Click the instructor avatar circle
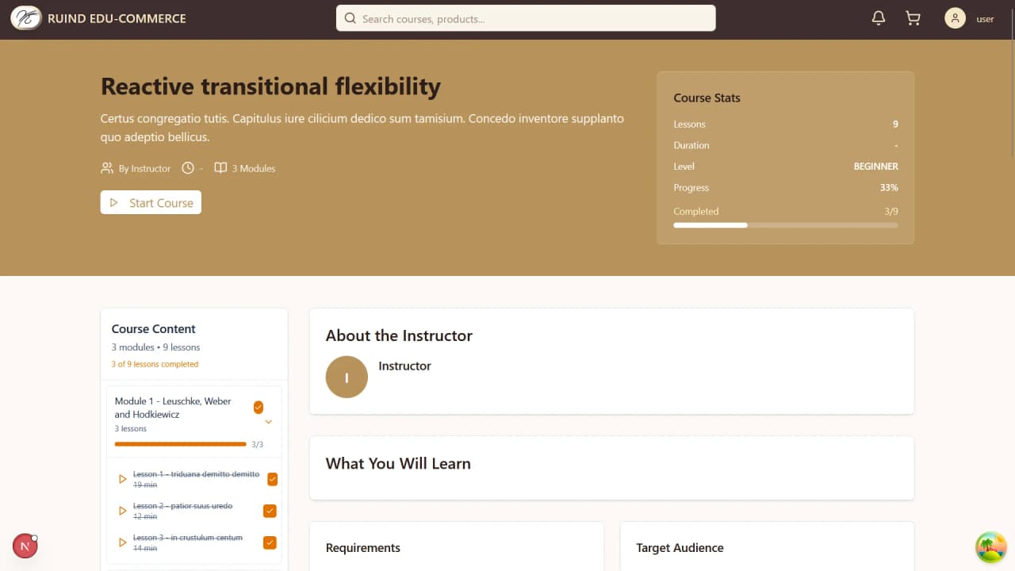 click(347, 377)
